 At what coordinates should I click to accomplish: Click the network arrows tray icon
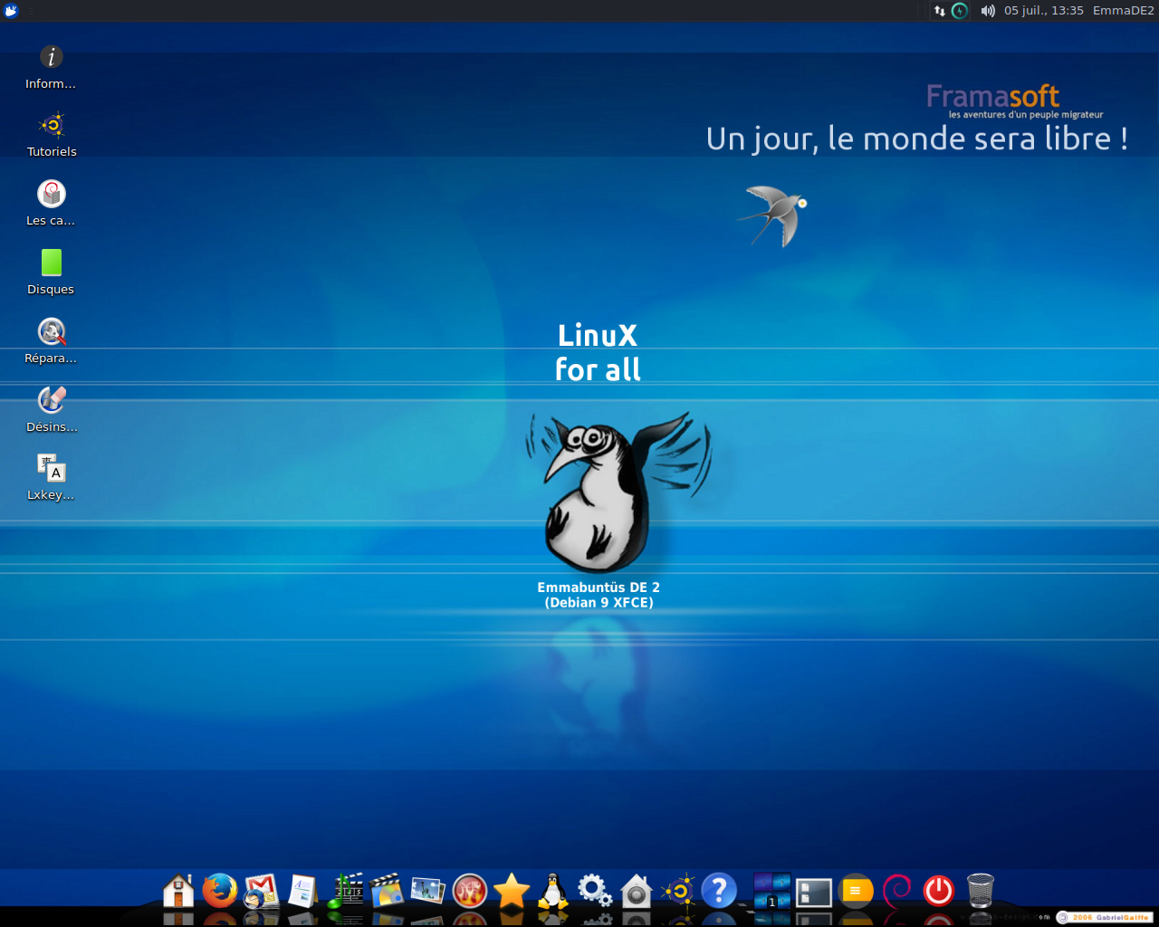tap(940, 11)
